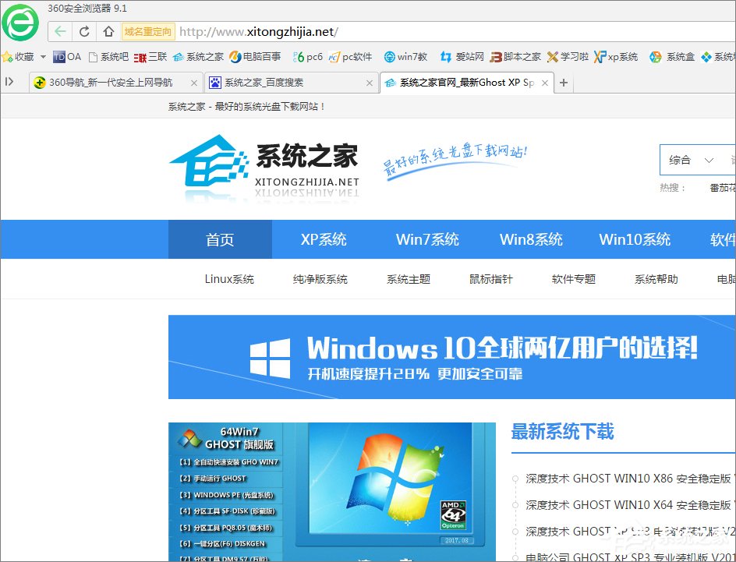Open the 64Win7 GHOST 旗舰版 image
The height and width of the screenshot is (562, 736).
332,492
